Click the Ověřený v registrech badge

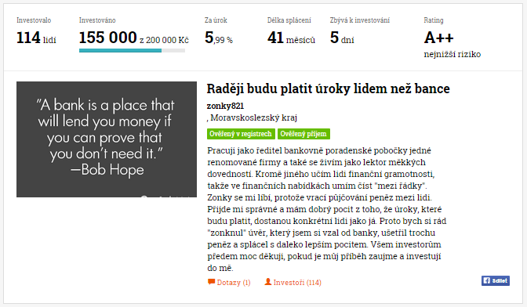coord(241,134)
